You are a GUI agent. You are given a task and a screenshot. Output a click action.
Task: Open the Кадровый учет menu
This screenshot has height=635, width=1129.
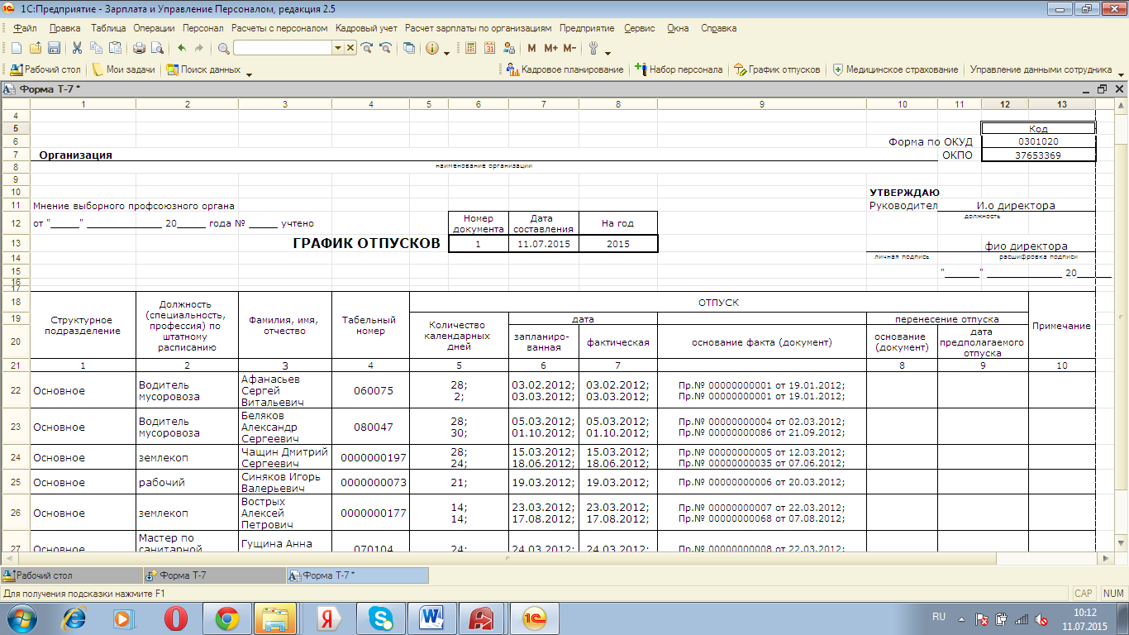366,28
